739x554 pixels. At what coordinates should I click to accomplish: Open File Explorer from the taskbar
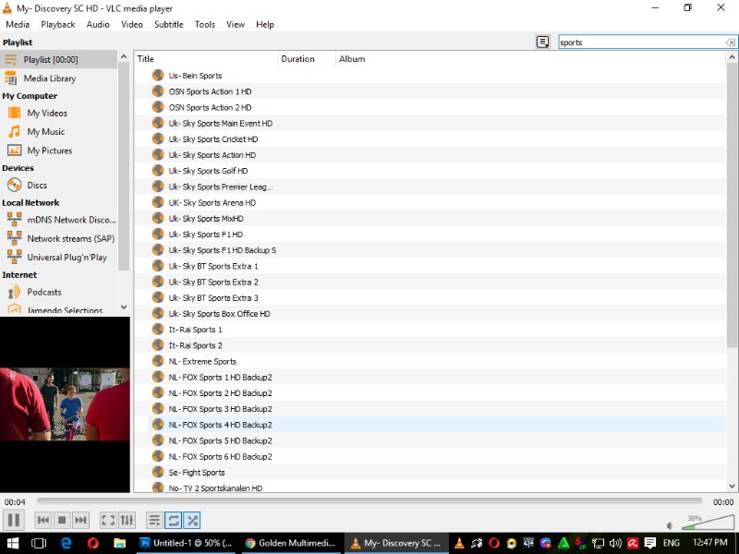click(120, 543)
